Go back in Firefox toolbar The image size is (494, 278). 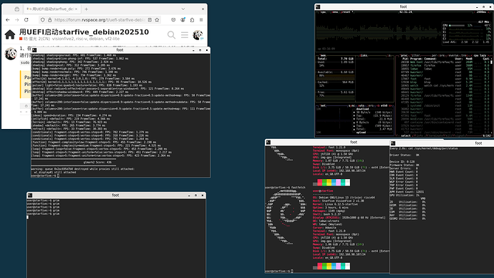click(8, 20)
